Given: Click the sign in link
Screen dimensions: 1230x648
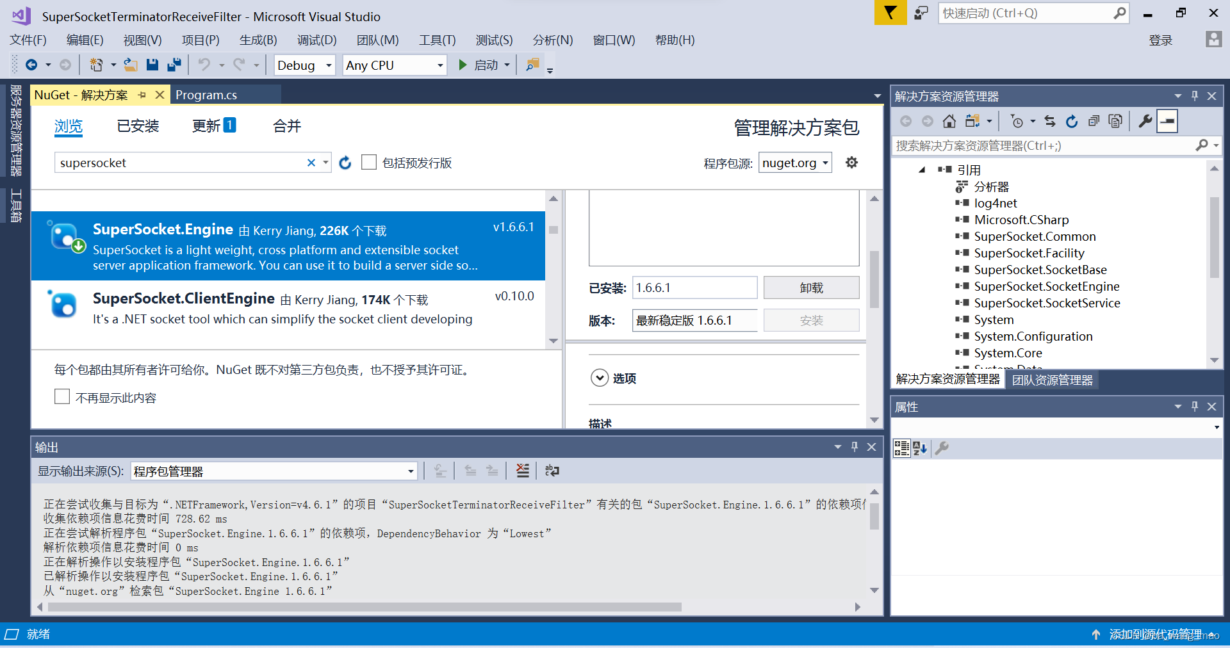Looking at the screenshot, I should point(1160,40).
